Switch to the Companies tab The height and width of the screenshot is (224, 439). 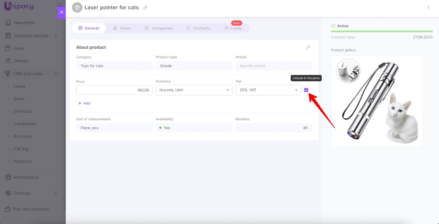[159, 28]
